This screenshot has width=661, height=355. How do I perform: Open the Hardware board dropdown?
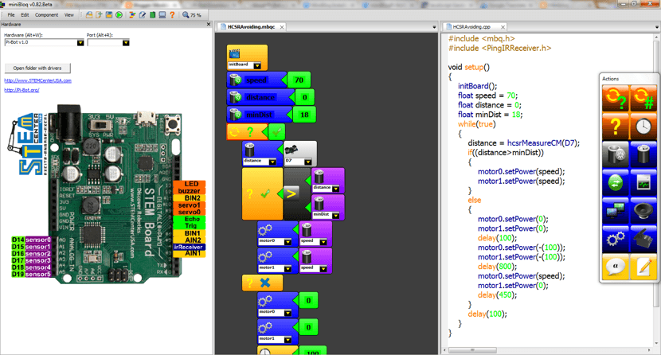pyautogui.click(x=80, y=43)
